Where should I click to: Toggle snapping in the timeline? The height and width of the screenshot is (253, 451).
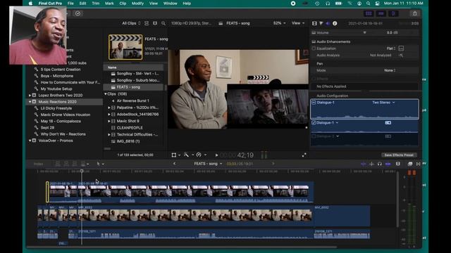(x=388, y=164)
